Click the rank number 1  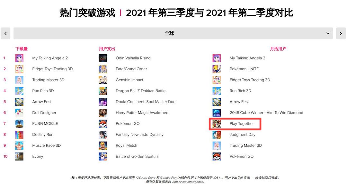tap(4, 58)
